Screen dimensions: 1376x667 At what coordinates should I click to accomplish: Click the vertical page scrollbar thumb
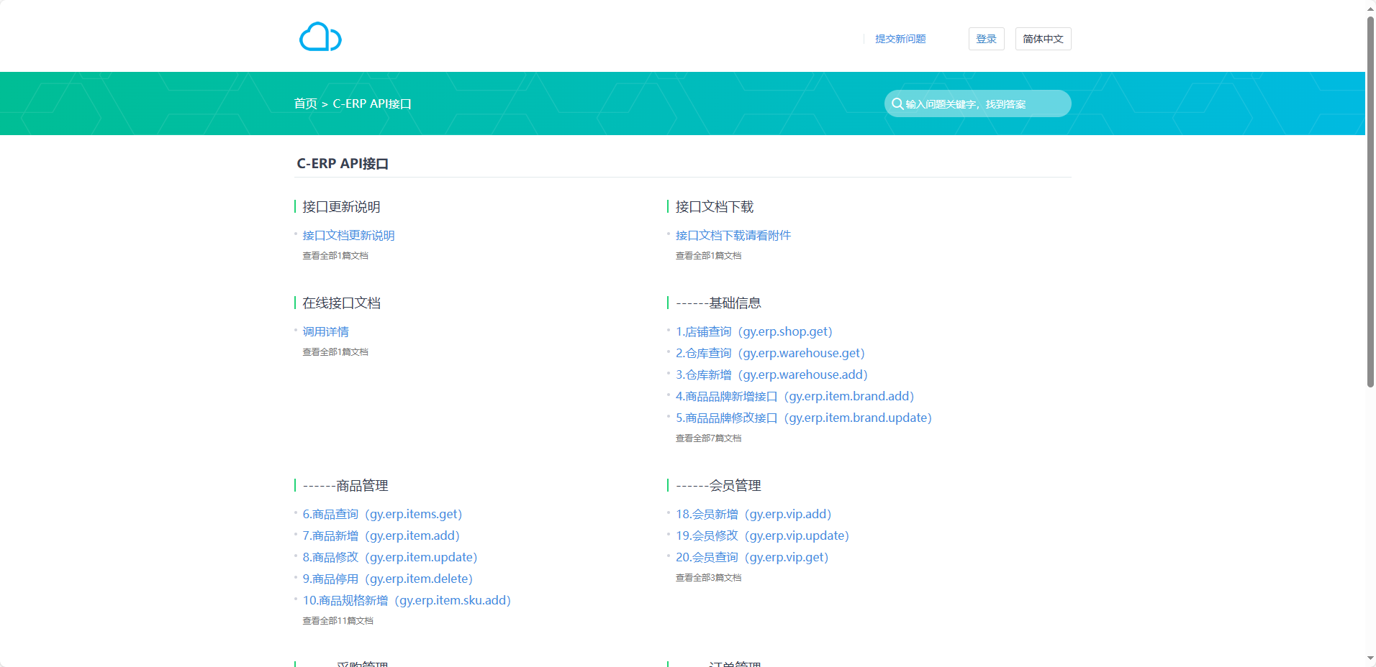point(1370,201)
